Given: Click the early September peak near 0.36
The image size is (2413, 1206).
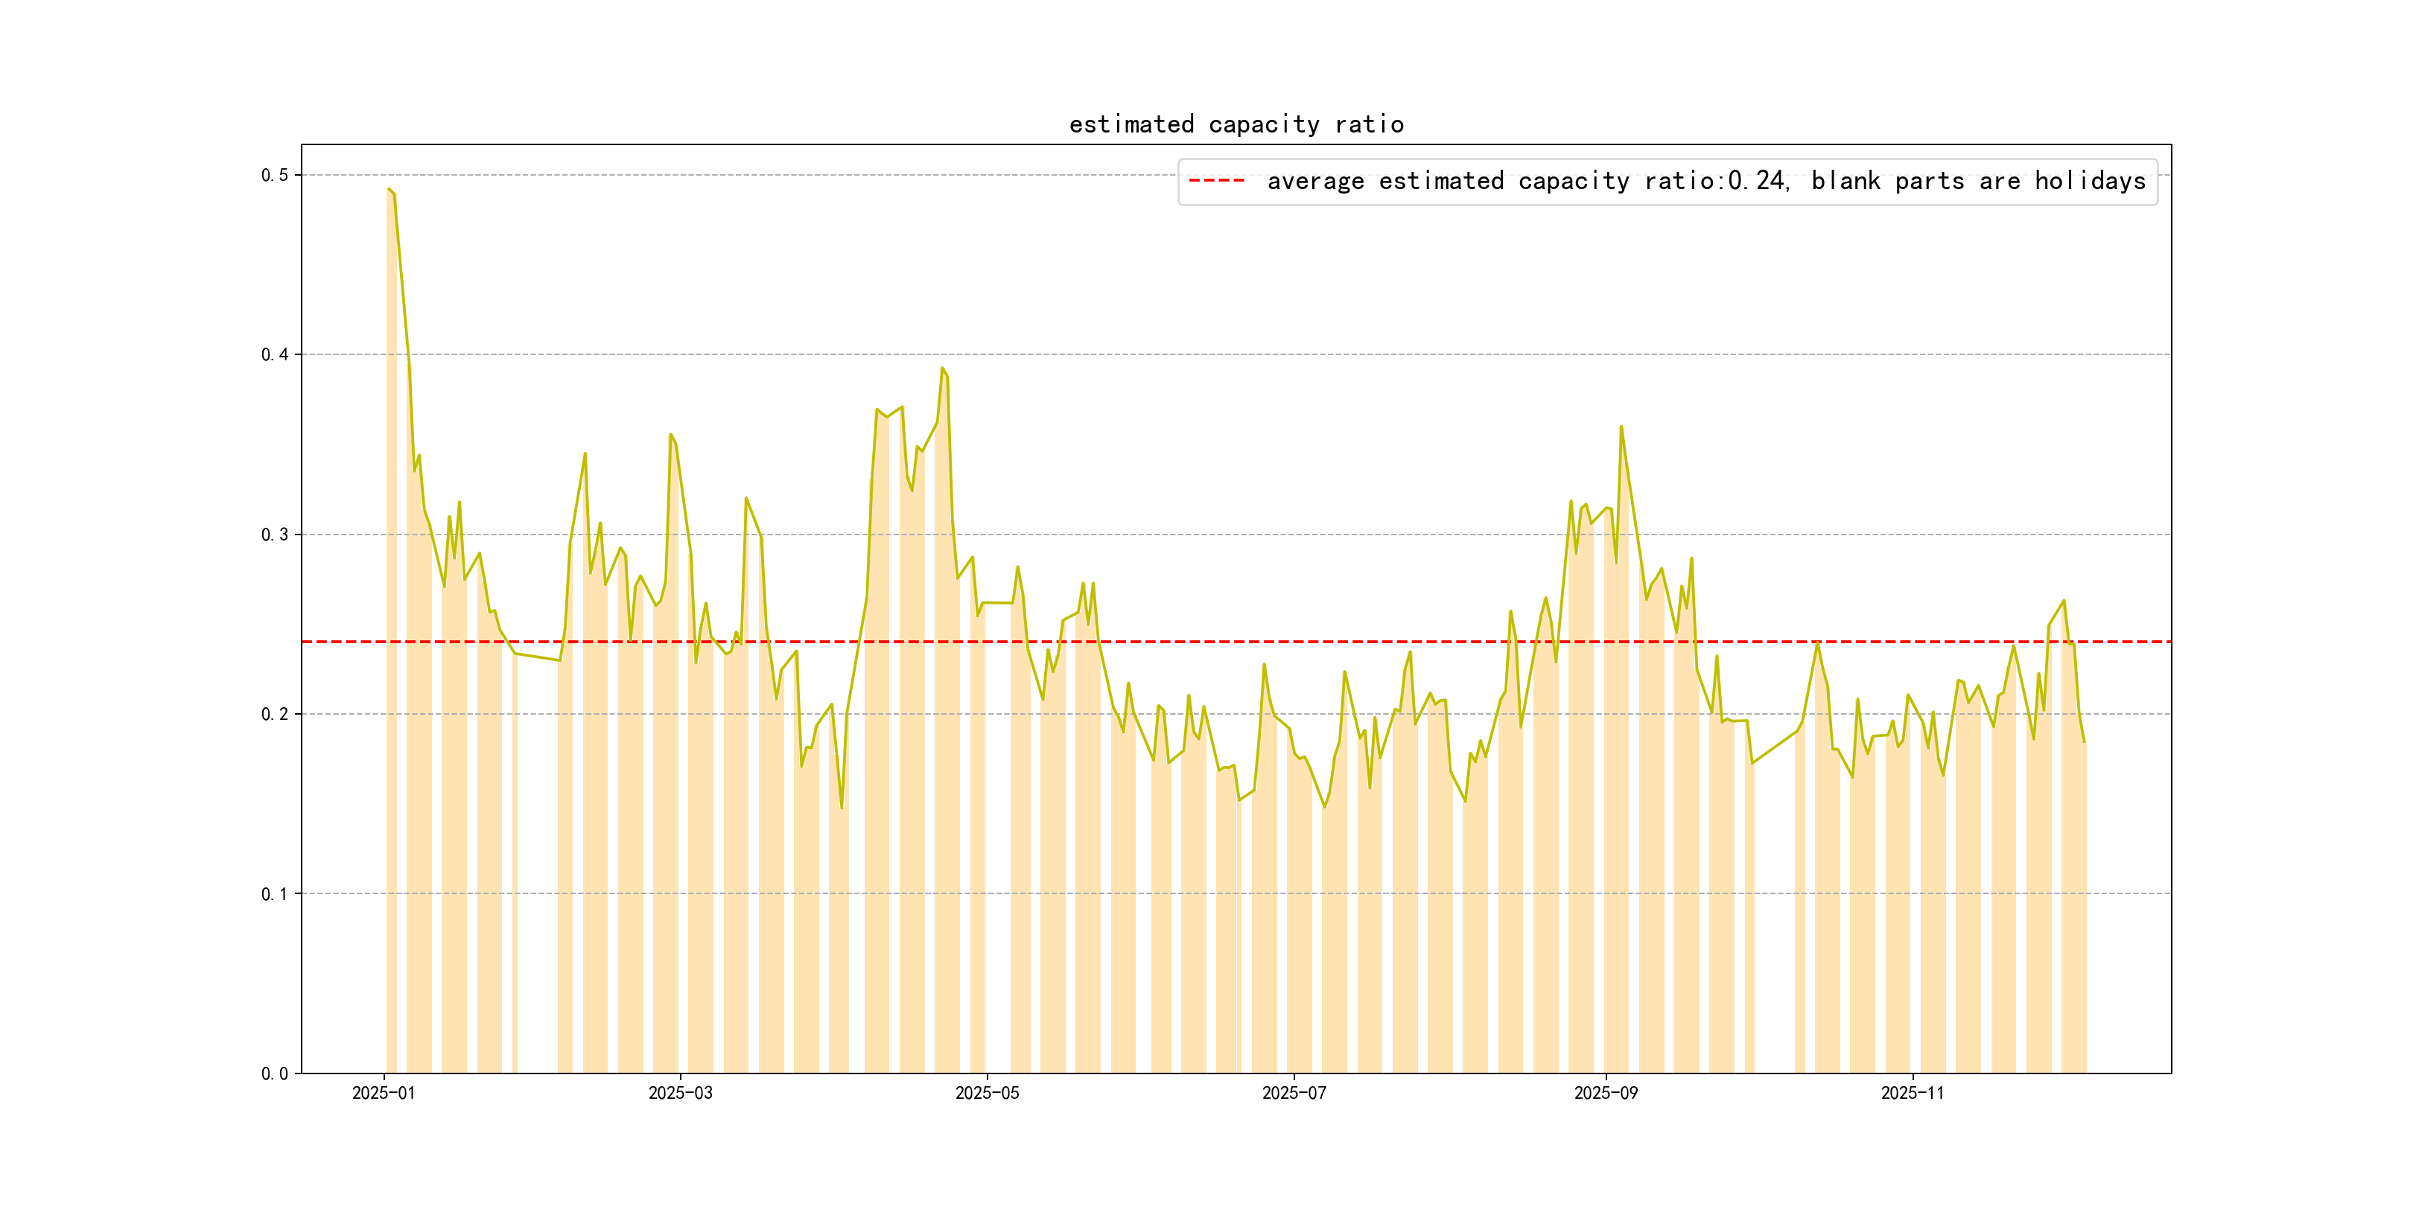Looking at the screenshot, I should pyautogui.click(x=1621, y=427).
